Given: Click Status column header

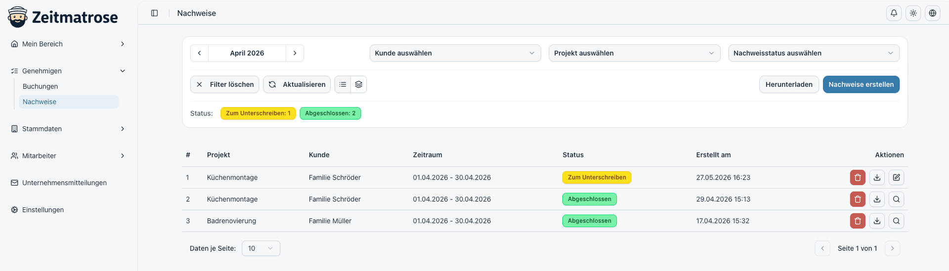Looking at the screenshot, I should pyautogui.click(x=573, y=155).
